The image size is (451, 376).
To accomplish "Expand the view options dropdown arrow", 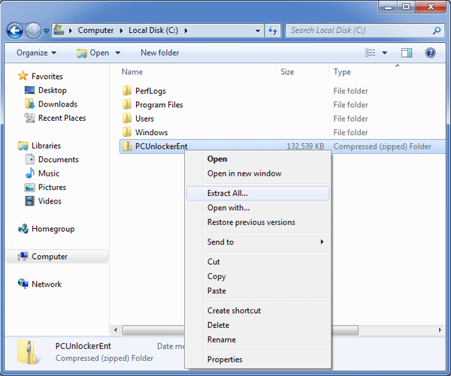I will click(385, 53).
